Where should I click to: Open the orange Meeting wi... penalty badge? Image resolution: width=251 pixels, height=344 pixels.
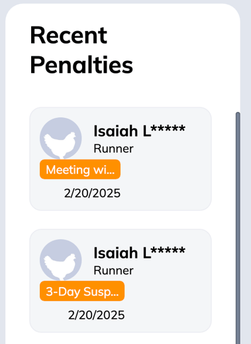(x=80, y=169)
